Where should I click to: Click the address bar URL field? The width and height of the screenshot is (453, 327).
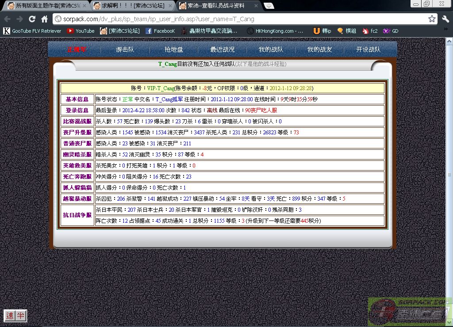(239, 19)
